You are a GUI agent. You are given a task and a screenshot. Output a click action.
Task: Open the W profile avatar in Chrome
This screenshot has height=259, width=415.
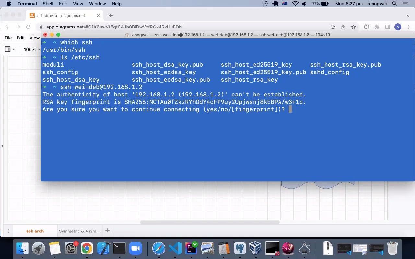(398, 27)
